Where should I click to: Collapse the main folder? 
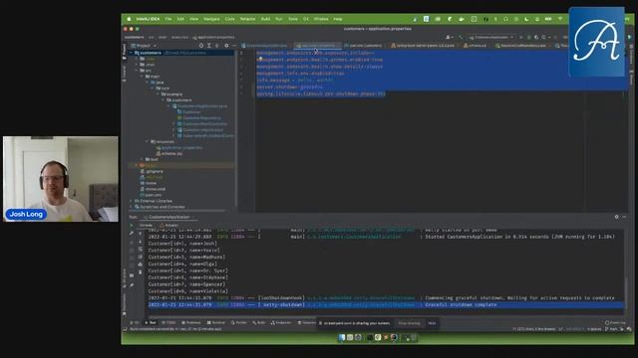pos(142,77)
